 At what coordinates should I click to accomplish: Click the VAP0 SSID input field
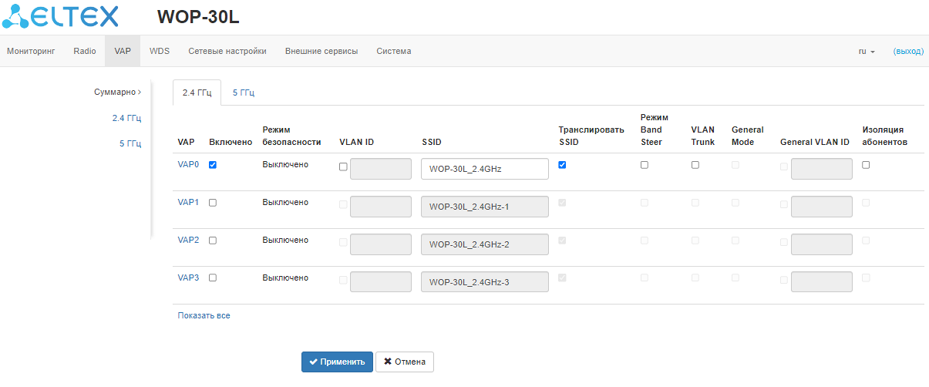484,169
